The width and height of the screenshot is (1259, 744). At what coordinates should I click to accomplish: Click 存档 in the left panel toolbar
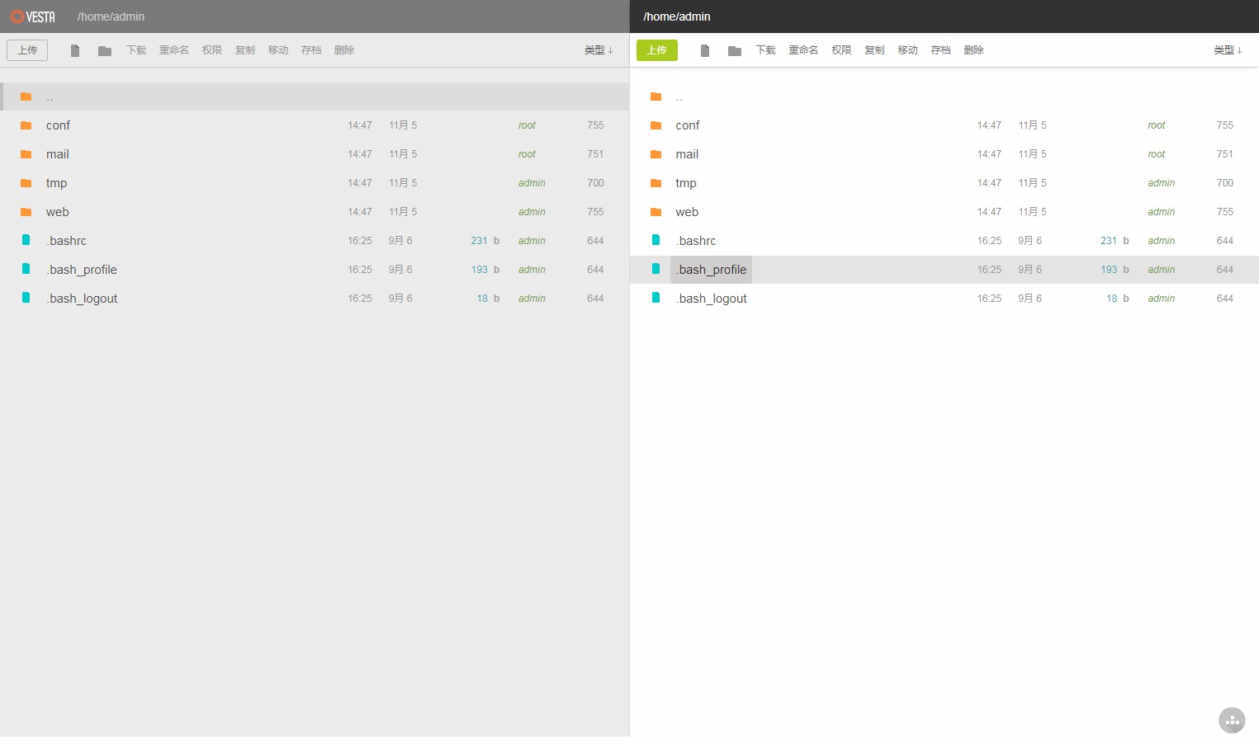(x=311, y=50)
